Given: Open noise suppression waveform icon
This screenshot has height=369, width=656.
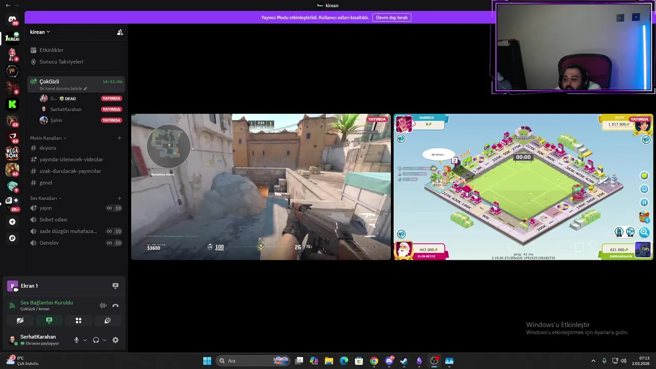Looking at the screenshot, I should click(103, 305).
